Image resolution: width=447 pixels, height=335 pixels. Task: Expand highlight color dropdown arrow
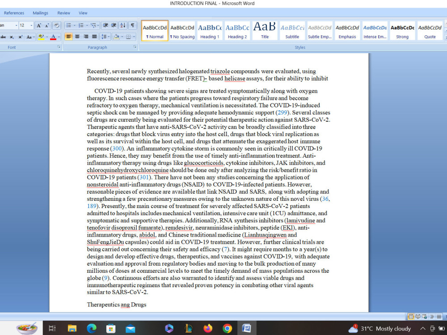47,37
